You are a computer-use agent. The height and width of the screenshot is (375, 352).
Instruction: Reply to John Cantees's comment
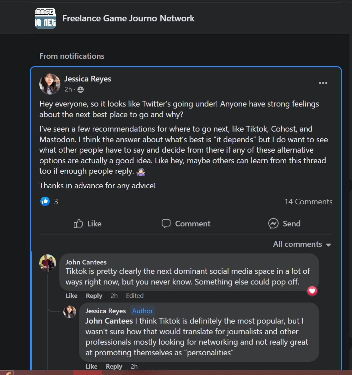pos(94,296)
